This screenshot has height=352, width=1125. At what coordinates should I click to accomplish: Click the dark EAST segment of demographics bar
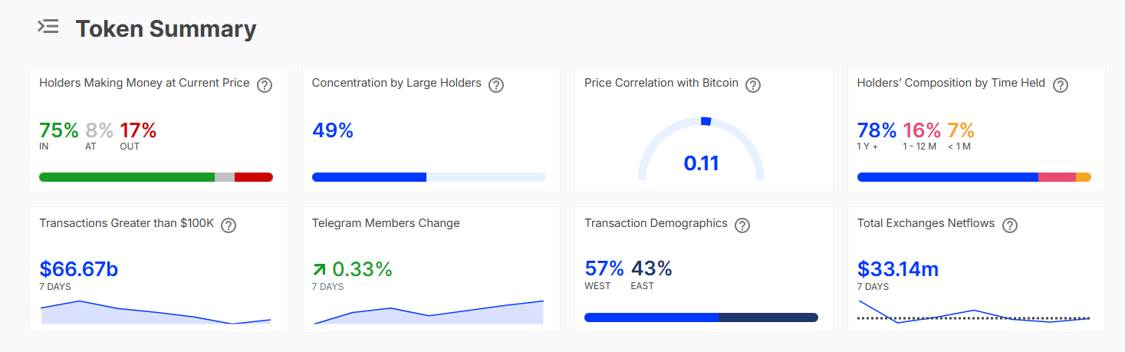(x=768, y=317)
